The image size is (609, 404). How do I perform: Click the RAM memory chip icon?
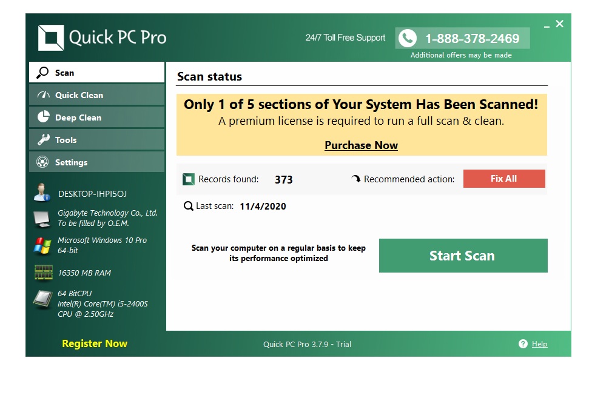click(x=43, y=273)
